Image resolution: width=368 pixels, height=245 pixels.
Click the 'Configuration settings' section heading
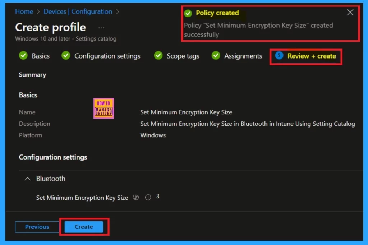coord(53,157)
